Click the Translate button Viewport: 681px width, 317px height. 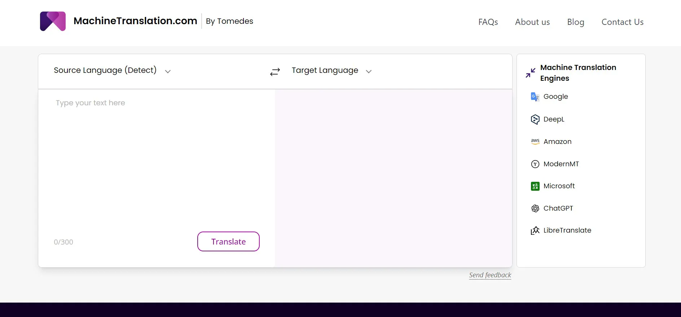point(228,242)
